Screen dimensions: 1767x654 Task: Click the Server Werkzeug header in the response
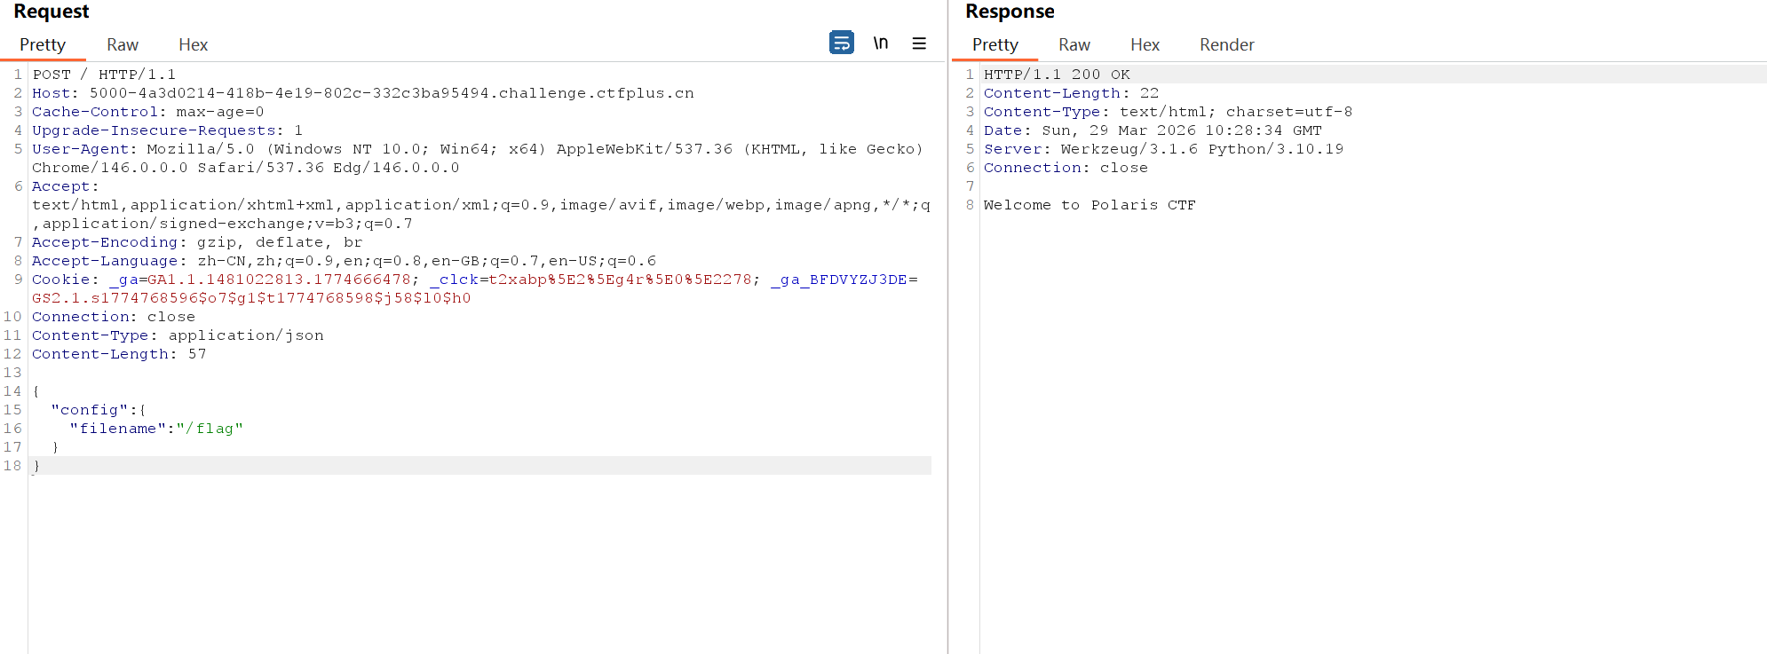point(1163,149)
